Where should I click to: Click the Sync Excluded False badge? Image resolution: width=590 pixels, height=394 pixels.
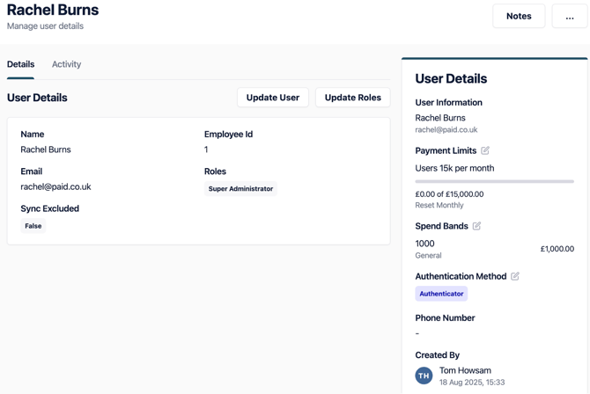pos(33,226)
